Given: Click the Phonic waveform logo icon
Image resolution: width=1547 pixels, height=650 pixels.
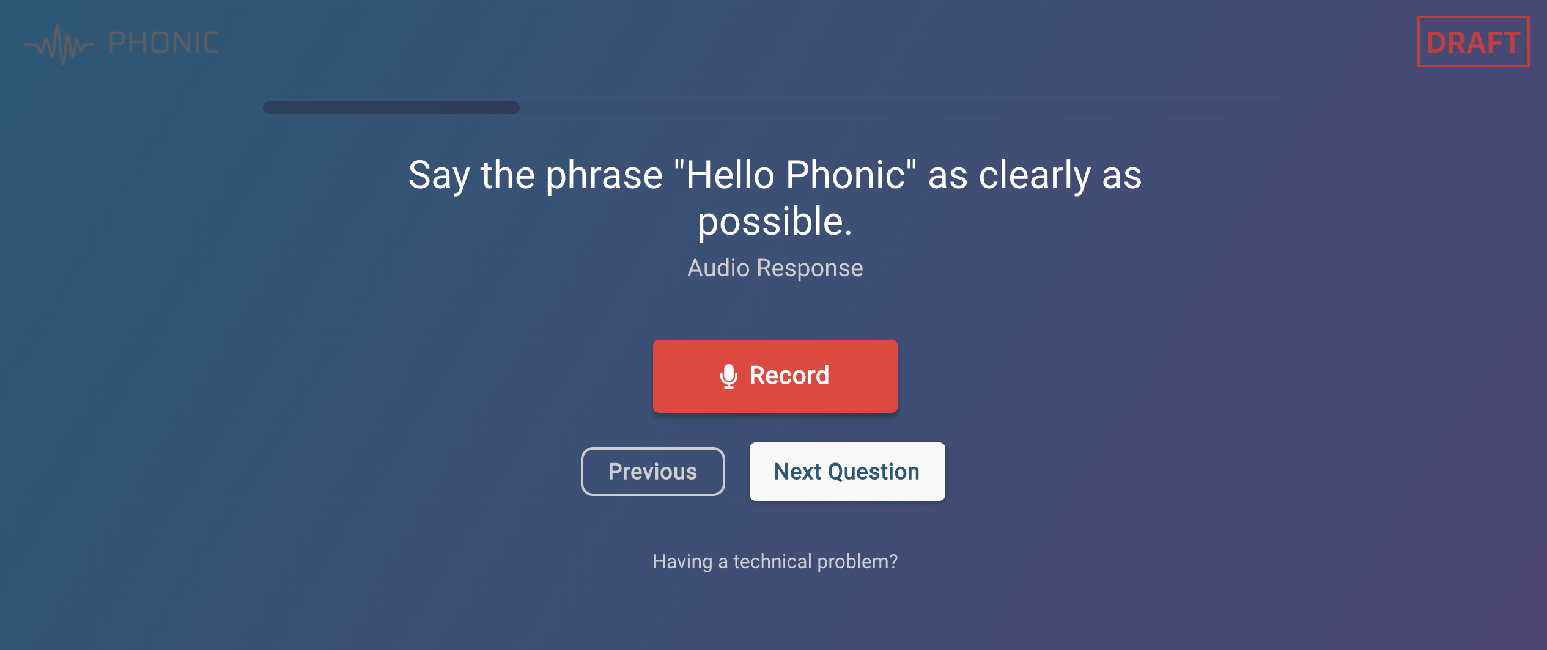Looking at the screenshot, I should pos(59,44).
